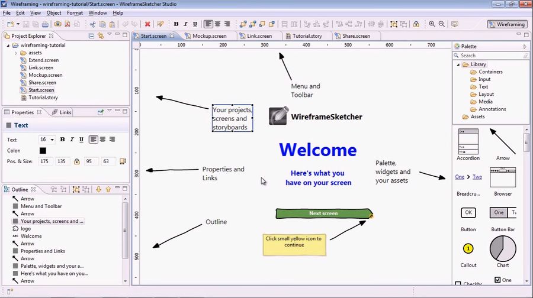This screenshot has width=533, height=298.
Task: Open font size 16 dropdown
Action: [x=52, y=140]
